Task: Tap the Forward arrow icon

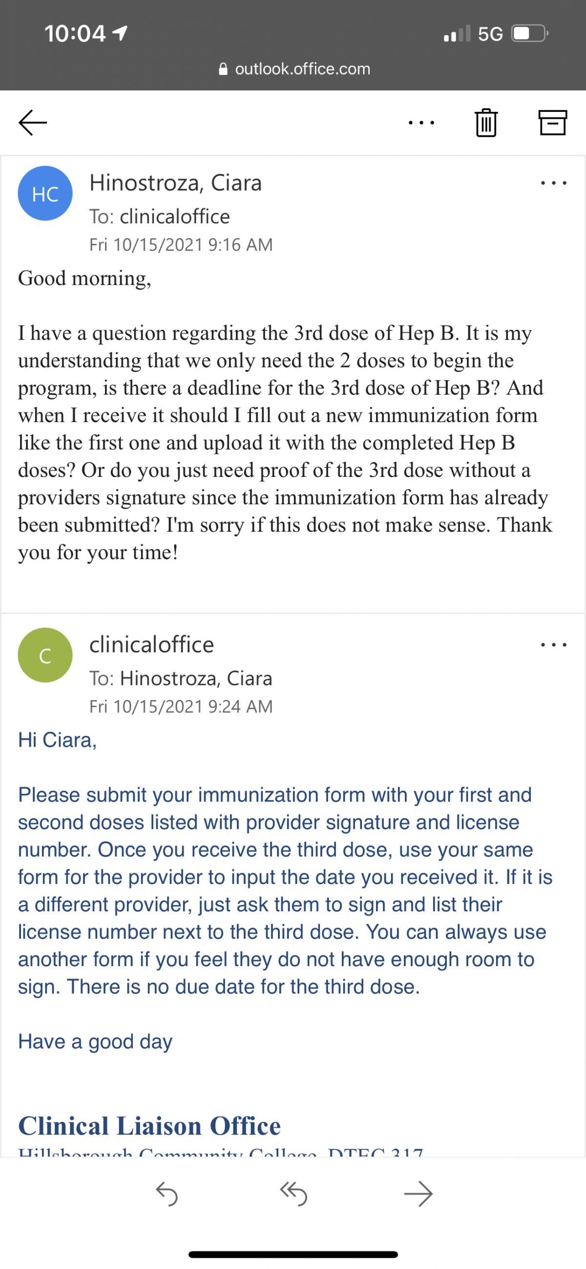Action: (x=419, y=1194)
